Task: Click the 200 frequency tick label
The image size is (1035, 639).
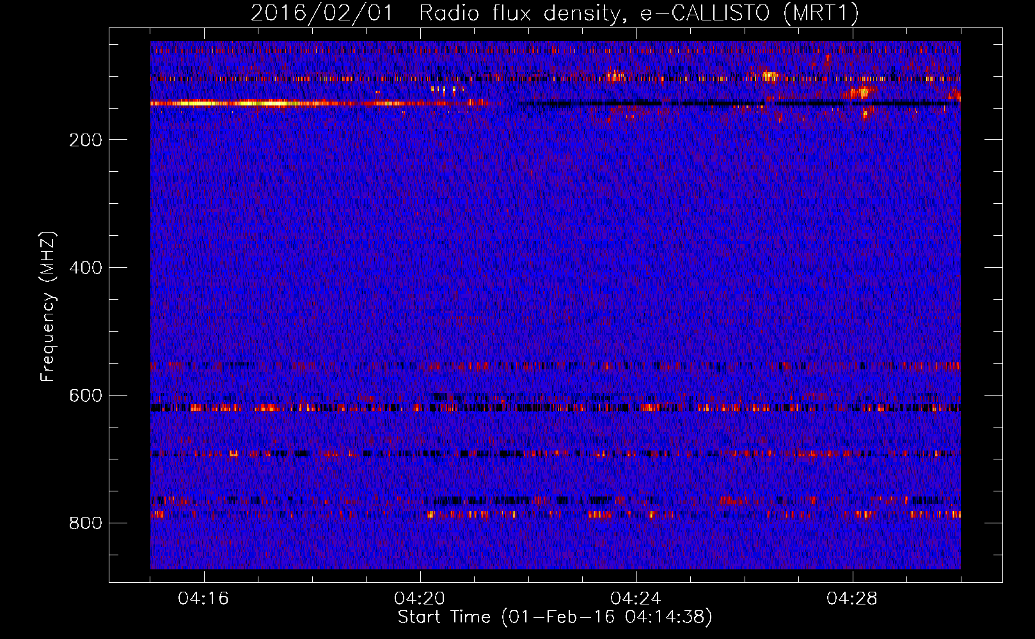Action: point(86,140)
